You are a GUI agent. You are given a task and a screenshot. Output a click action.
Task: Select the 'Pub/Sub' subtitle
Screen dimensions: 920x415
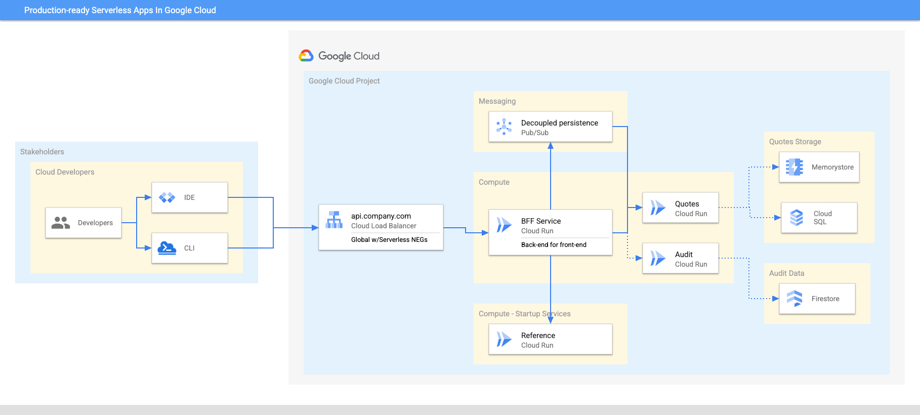tap(535, 133)
